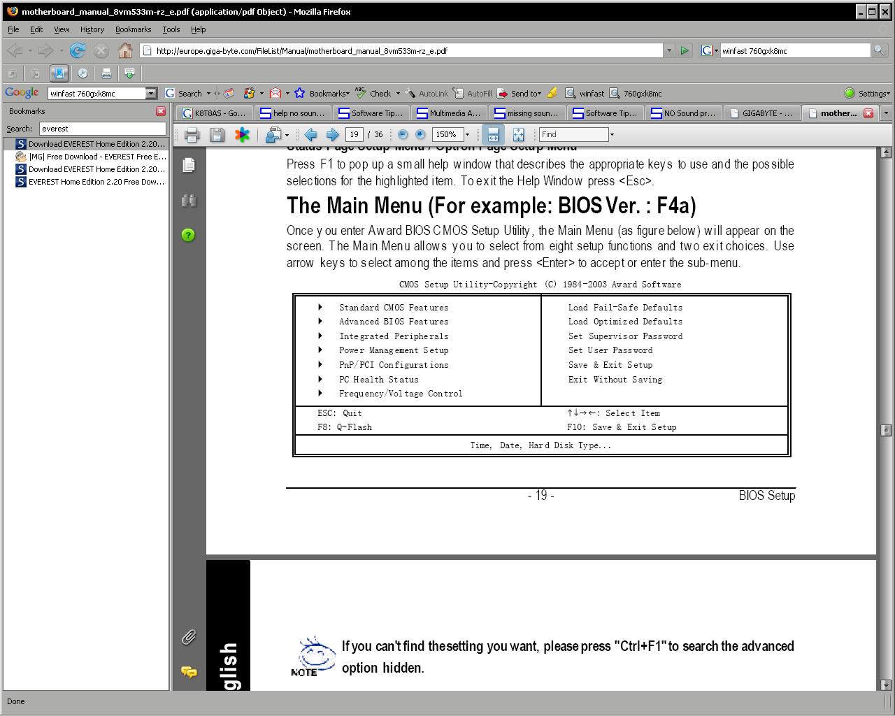Image resolution: width=895 pixels, height=716 pixels.
Task: Find 'winfast' word via Google toolbar button
Action: pos(585,93)
